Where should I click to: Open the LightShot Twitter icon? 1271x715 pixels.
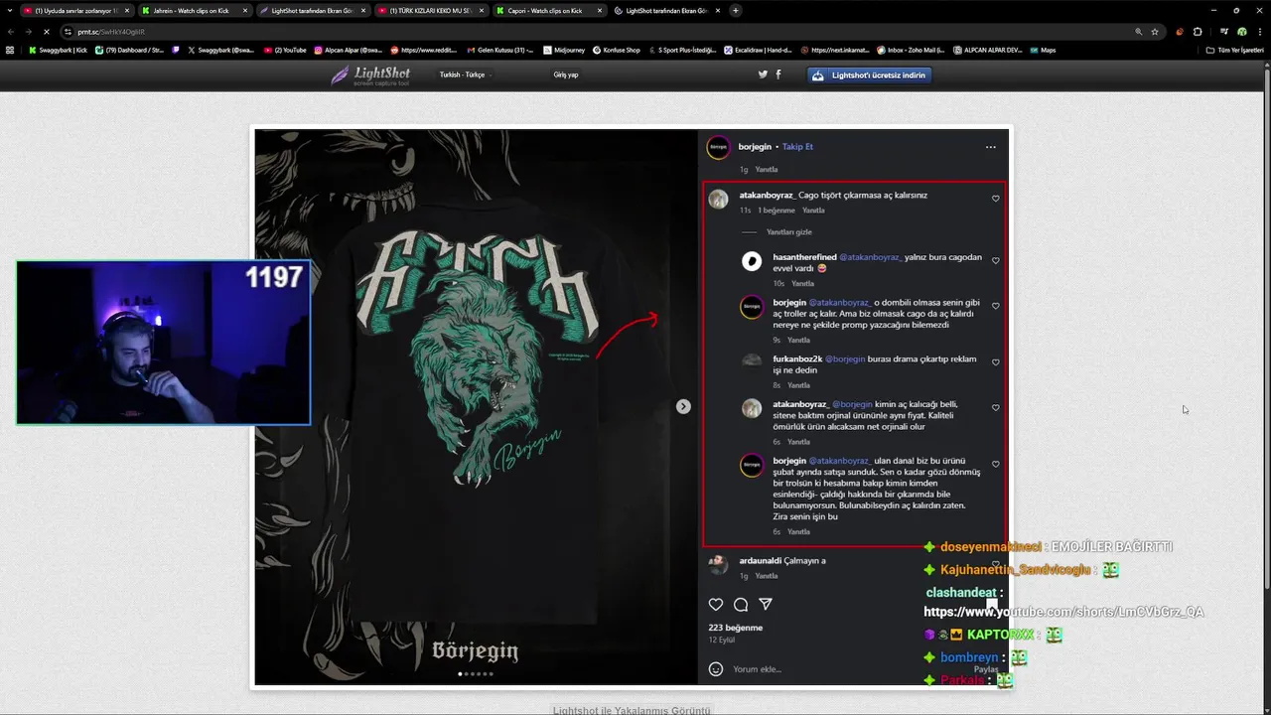click(x=763, y=74)
